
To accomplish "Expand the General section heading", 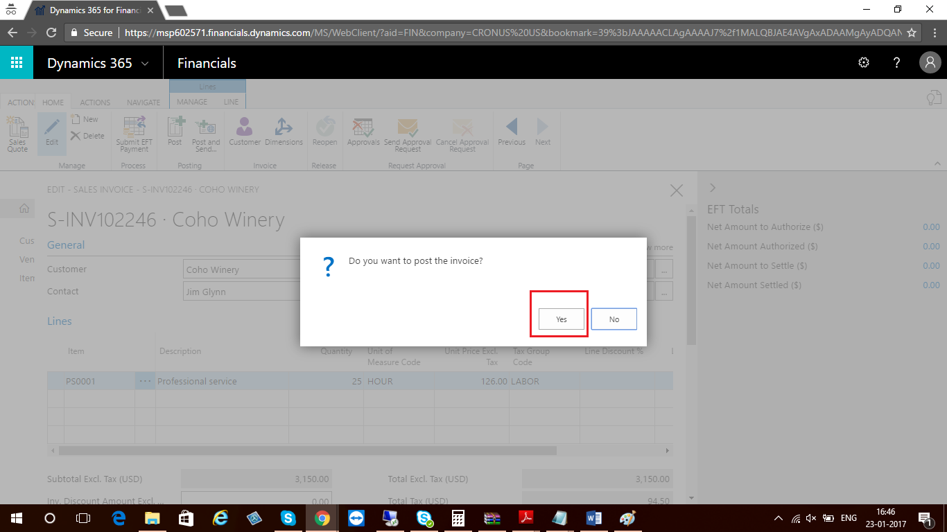I will (66, 245).
